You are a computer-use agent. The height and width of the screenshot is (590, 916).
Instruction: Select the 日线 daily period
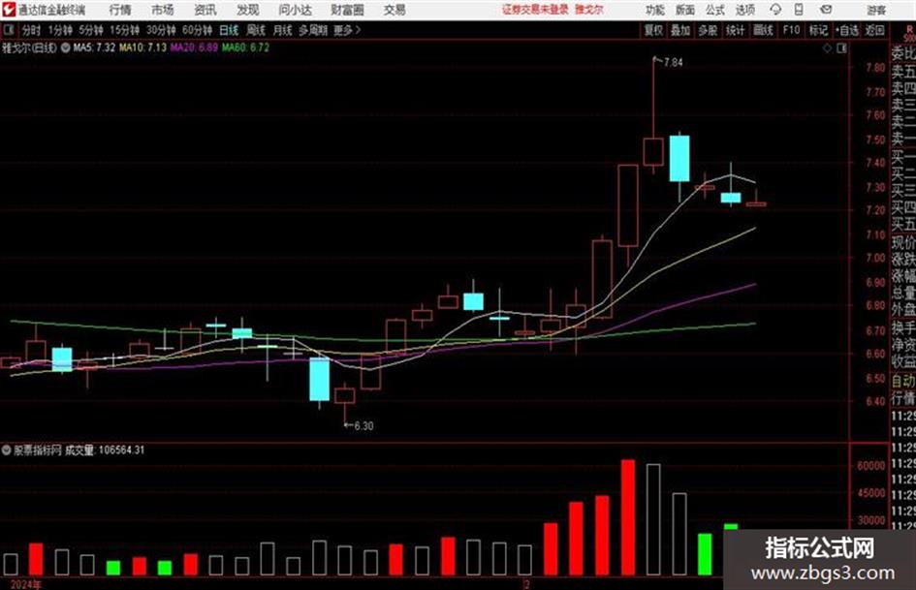coord(229,30)
